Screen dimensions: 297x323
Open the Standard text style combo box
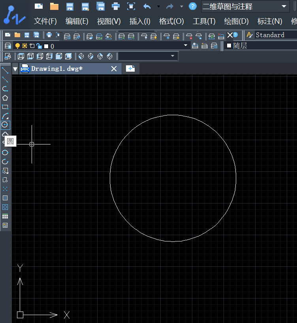(x=275, y=35)
